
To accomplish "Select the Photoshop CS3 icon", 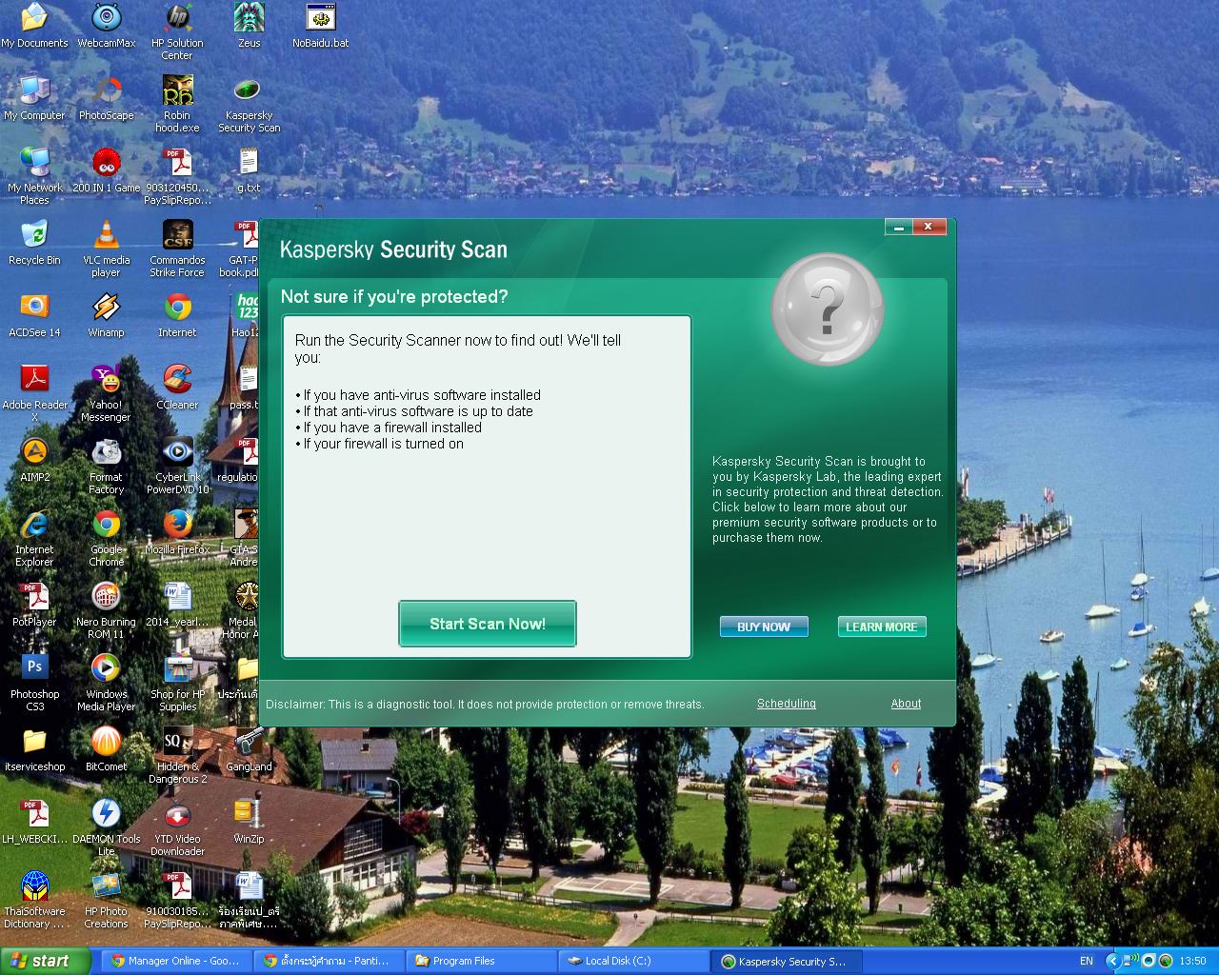I will click(34, 683).
